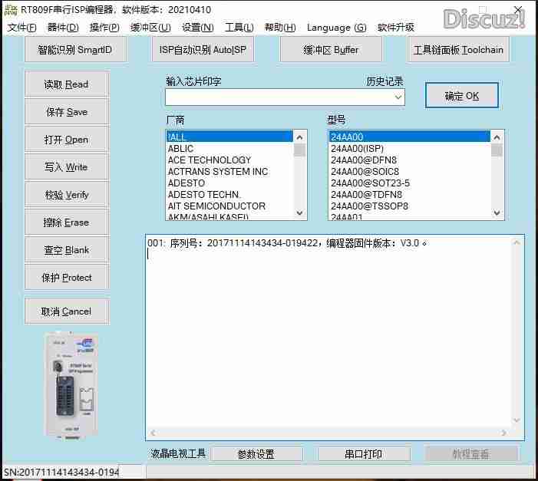Click the ISP自动识别 AutoISP button
This screenshot has width=538, height=481.
(203, 50)
